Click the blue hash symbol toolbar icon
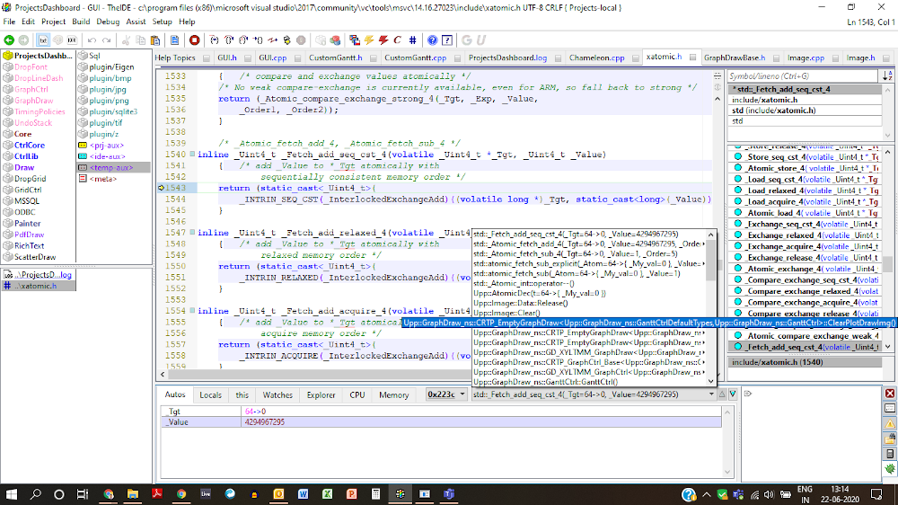898x505 pixels. [411, 40]
